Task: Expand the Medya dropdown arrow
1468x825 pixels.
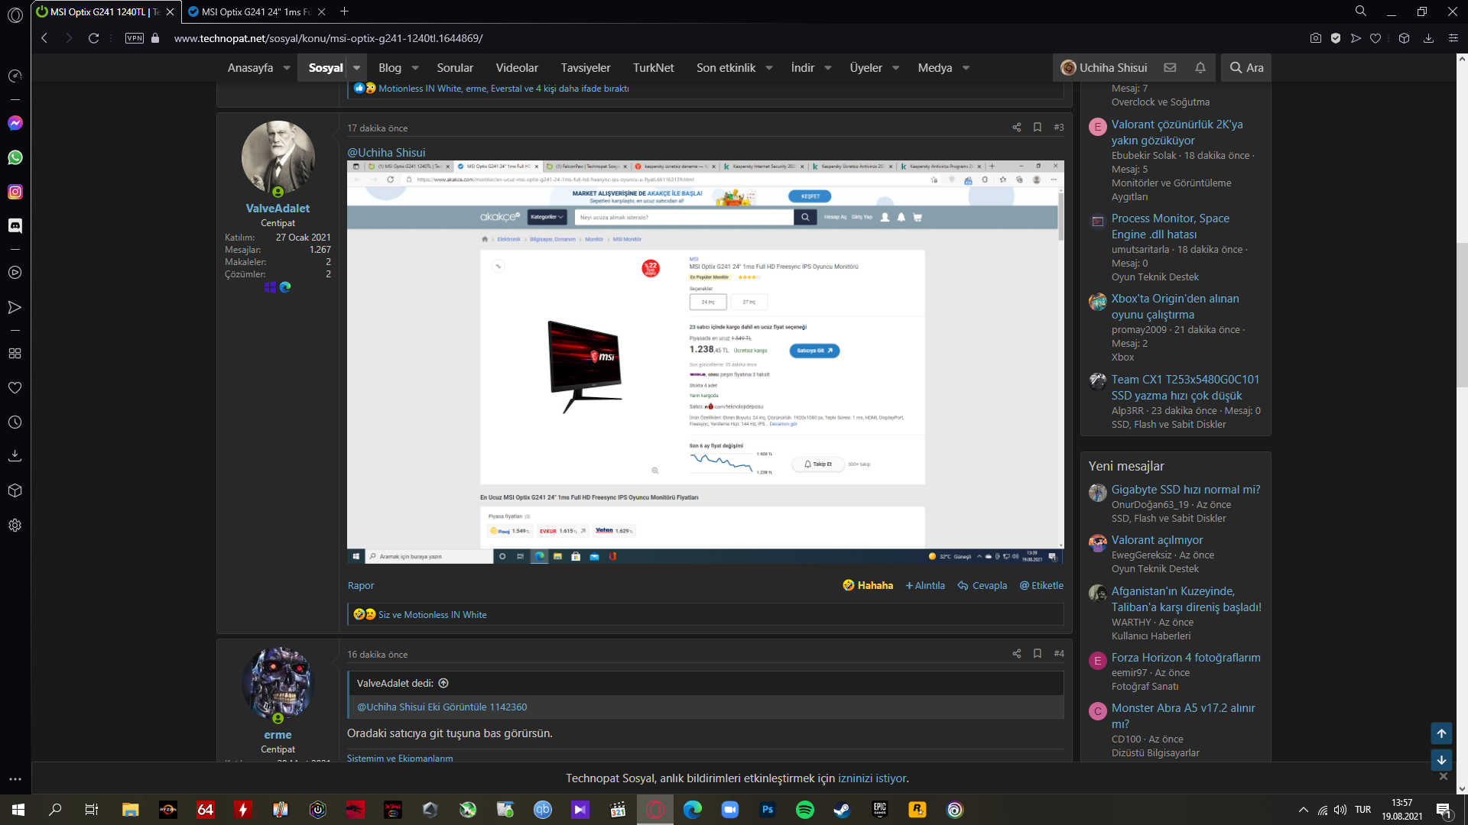Action: pos(966,68)
